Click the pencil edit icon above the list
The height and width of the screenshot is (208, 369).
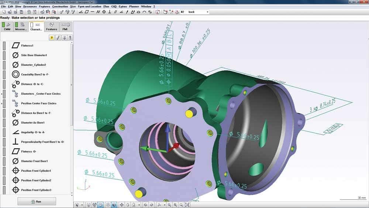58,37
